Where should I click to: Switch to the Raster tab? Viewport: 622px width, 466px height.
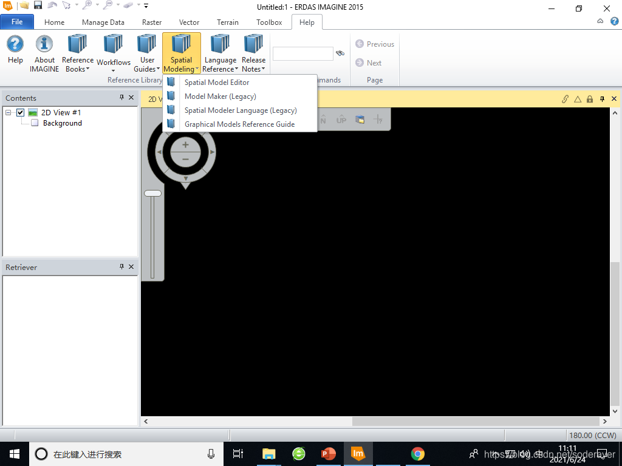[152, 22]
